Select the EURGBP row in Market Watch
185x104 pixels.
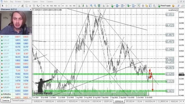(15, 37)
